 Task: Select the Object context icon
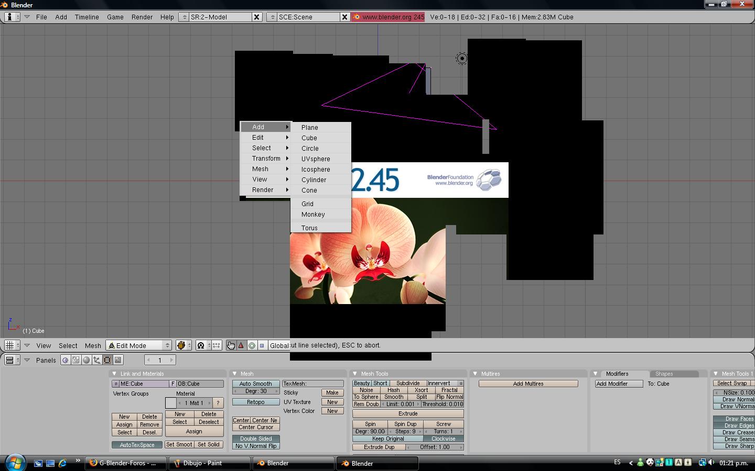click(x=97, y=360)
